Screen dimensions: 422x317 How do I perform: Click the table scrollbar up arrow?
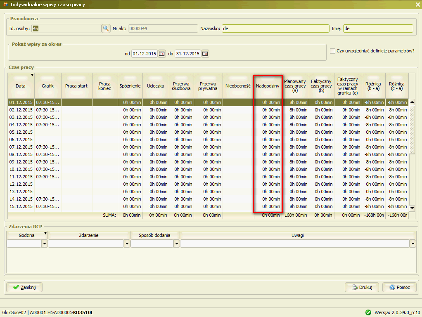412,102
